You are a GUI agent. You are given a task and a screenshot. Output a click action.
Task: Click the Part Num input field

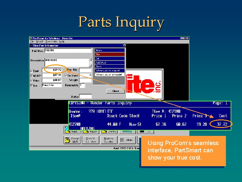(68, 51)
